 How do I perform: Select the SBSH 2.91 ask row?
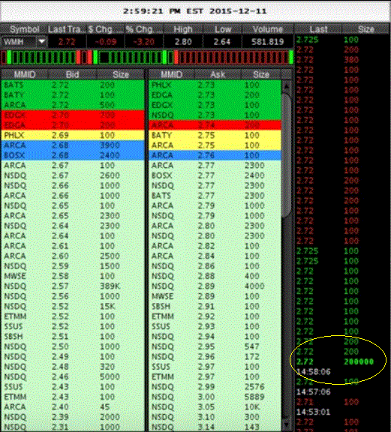pos(215,306)
